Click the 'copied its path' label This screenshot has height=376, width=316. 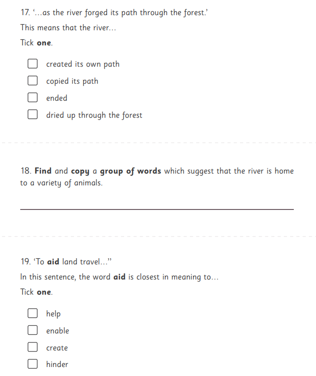[72, 81]
